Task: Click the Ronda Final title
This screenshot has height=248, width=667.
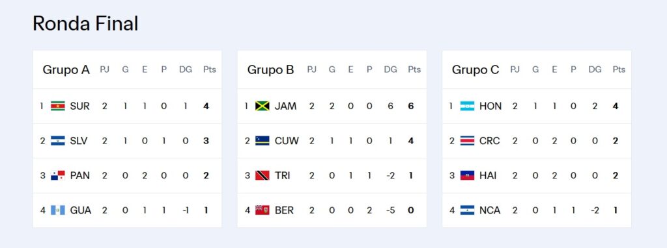Action: point(85,23)
